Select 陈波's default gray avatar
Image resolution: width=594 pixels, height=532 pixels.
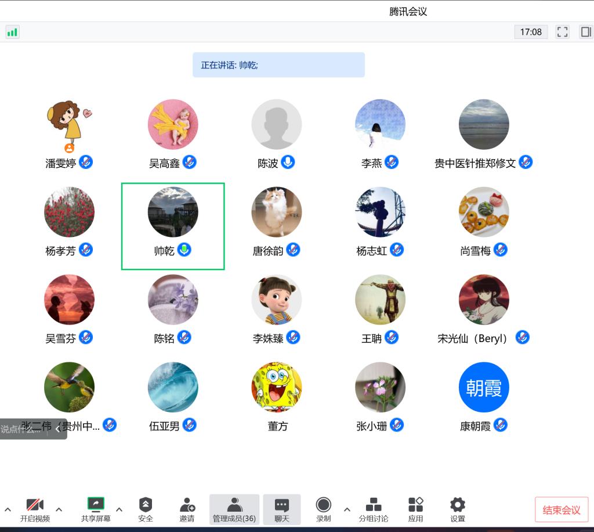[x=277, y=125]
